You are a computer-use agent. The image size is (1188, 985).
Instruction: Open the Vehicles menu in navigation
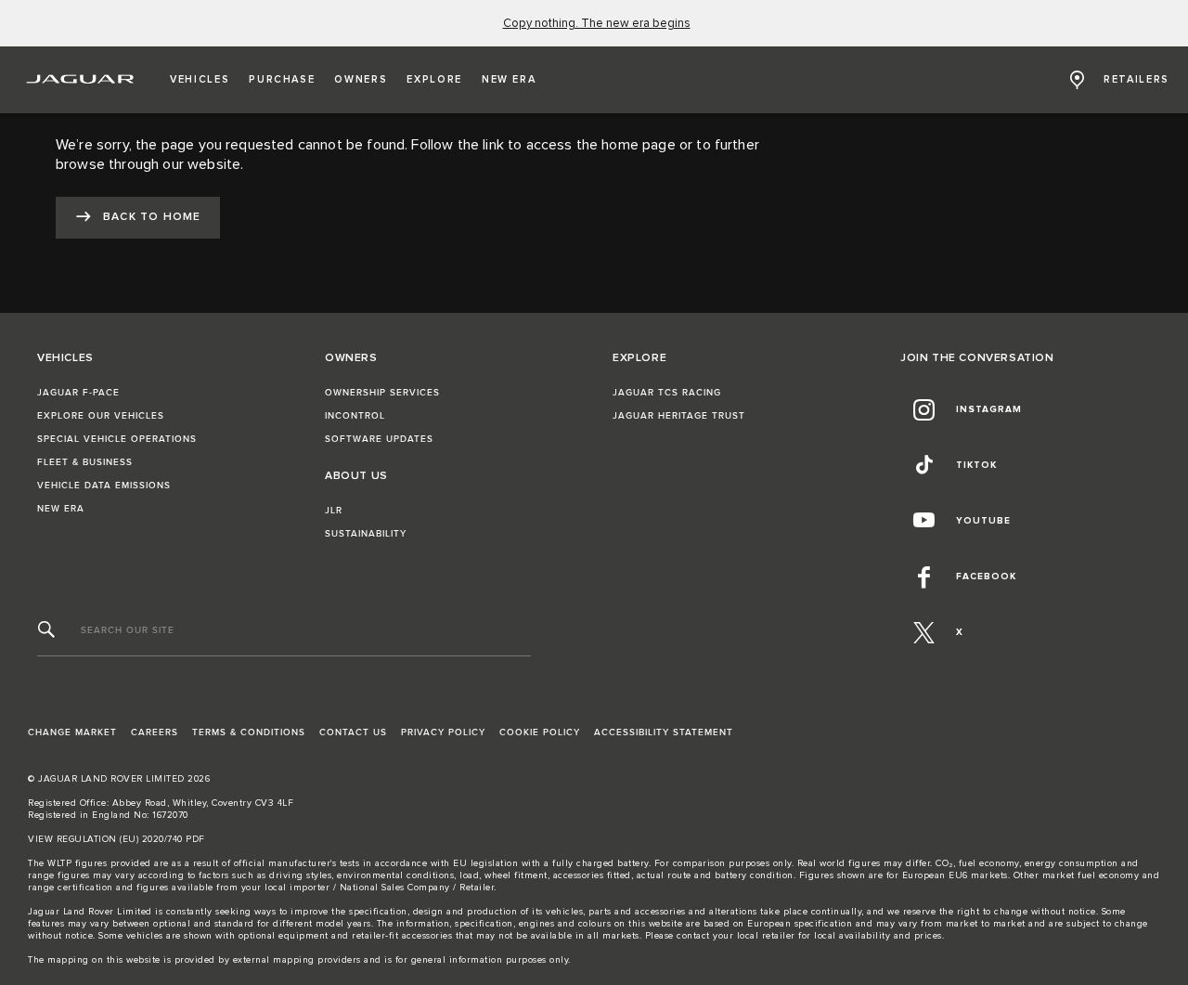(200, 80)
